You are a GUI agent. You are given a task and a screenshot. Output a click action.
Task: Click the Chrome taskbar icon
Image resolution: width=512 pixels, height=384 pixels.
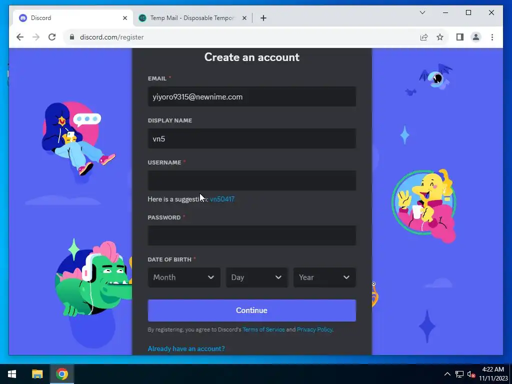(x=61, y=374)
